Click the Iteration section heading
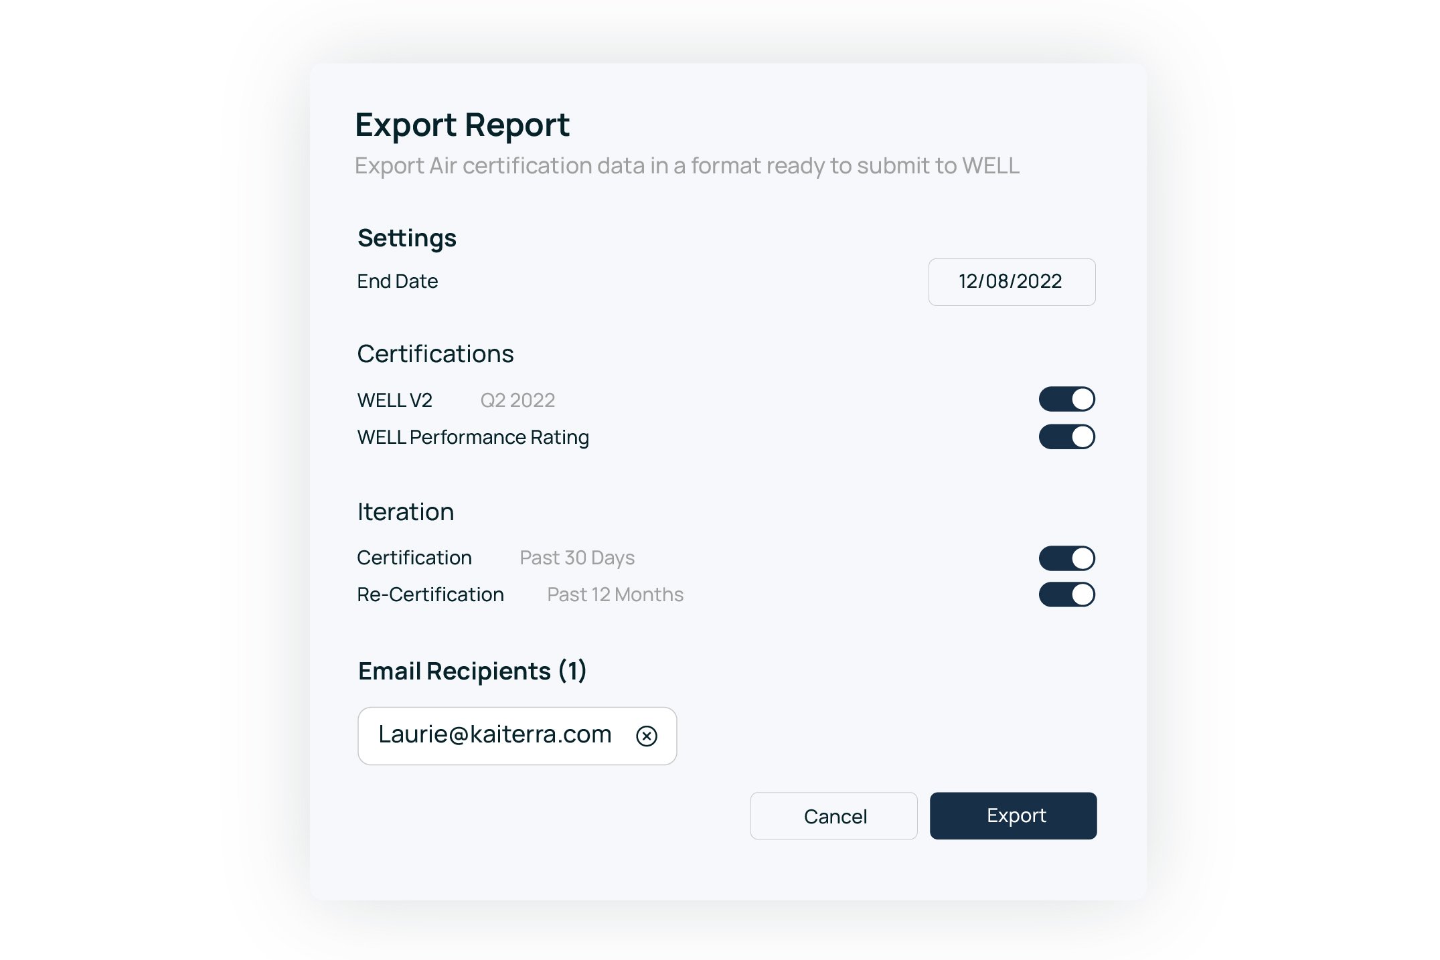This screenshot has height=960, width=1440. (x=405, y=512)
